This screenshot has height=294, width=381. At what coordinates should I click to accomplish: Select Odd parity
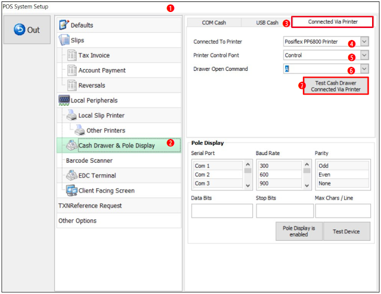point(343,166)
